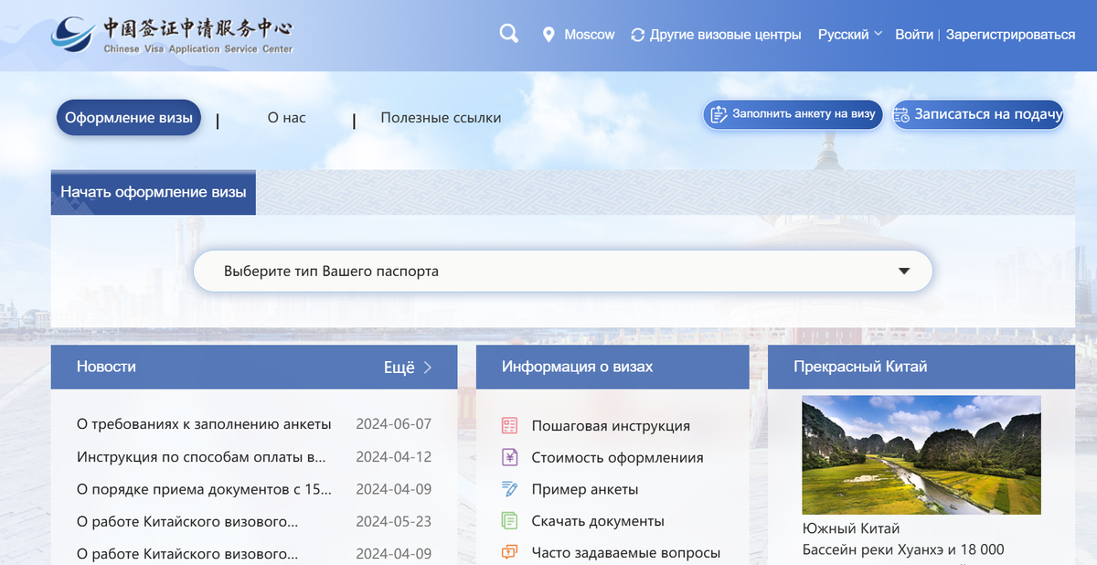Click the arrow chevron next to Ещё
This screenshot has width=1097, height=565.
pyautogui.click(x=428, y=368)
